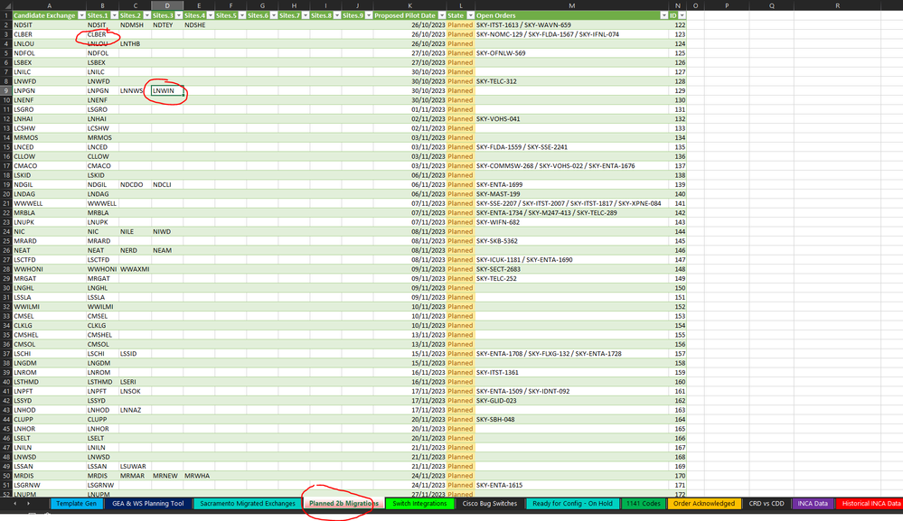The width and height of the screenshot is (903, 521).
Task: Open the Sites.4 column filter arrow
Action: pyautogui.click(x=211, y=15)
